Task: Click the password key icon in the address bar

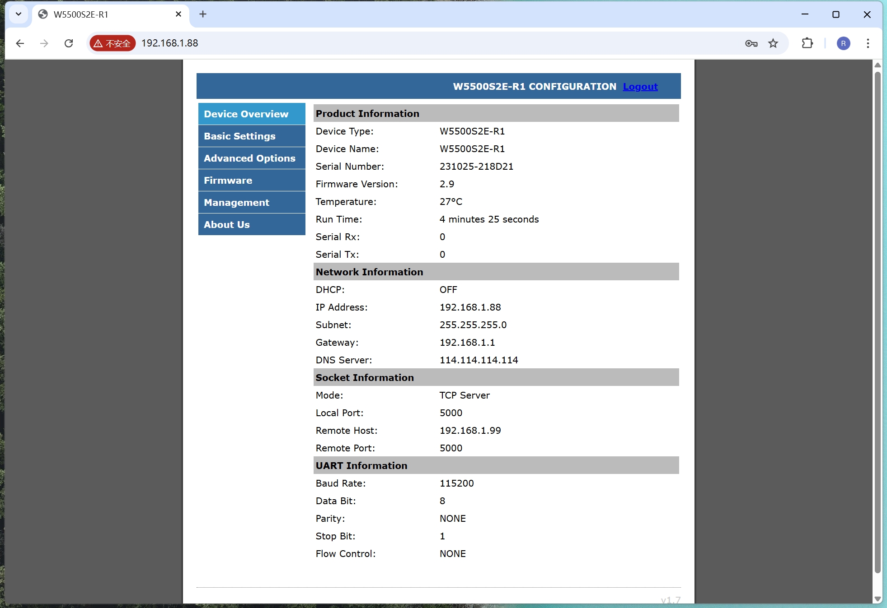Action: click(751, 43)
